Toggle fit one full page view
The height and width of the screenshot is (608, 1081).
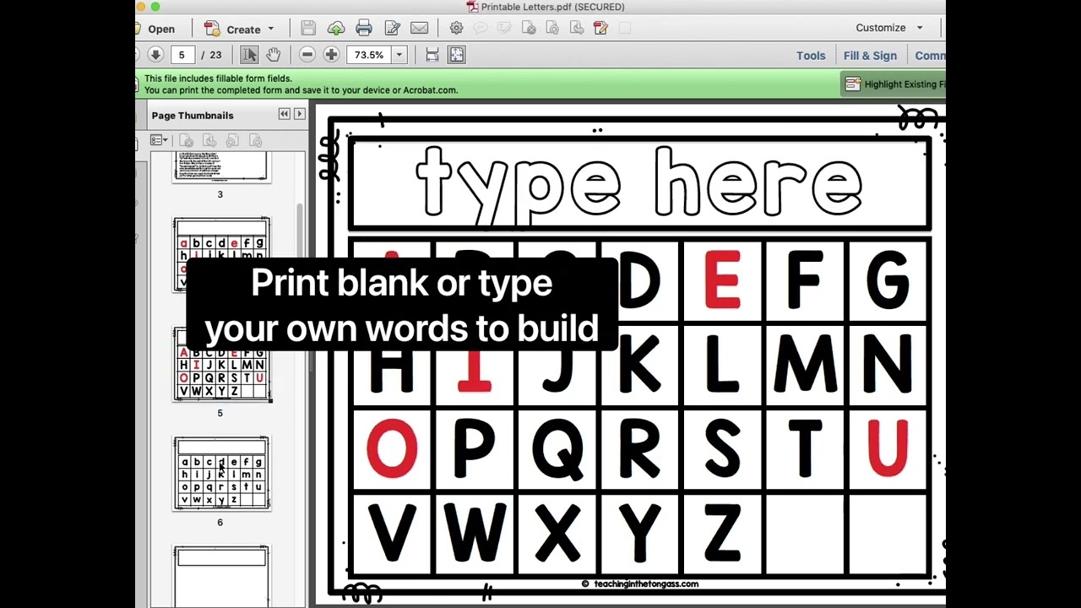pos(456,55)
